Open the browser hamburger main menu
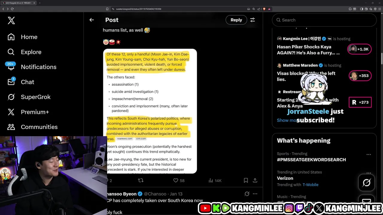 point(380,9)
